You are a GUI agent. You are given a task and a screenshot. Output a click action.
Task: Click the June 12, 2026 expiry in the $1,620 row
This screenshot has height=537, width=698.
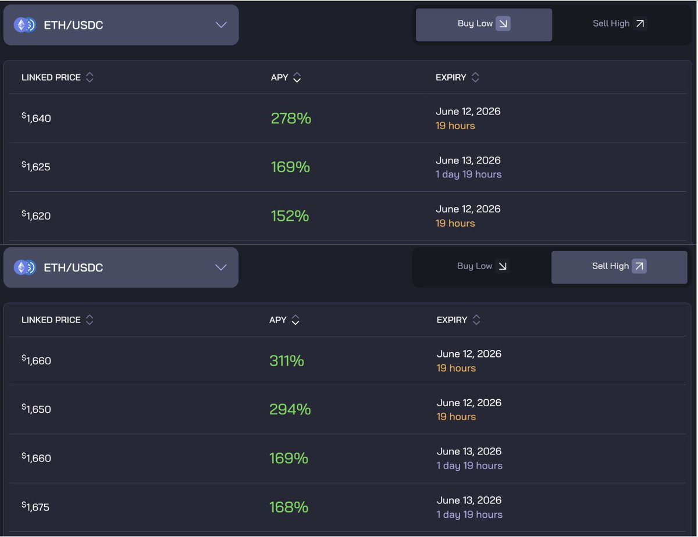468,209
